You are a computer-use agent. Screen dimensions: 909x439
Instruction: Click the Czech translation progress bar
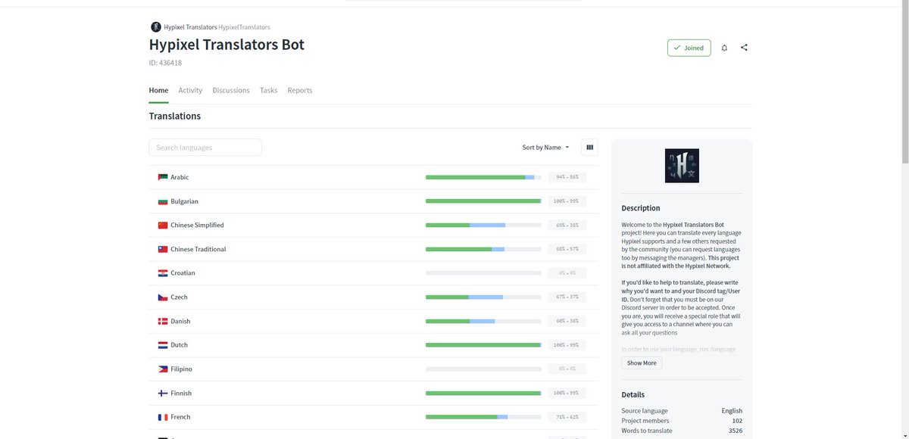(483, 297)
